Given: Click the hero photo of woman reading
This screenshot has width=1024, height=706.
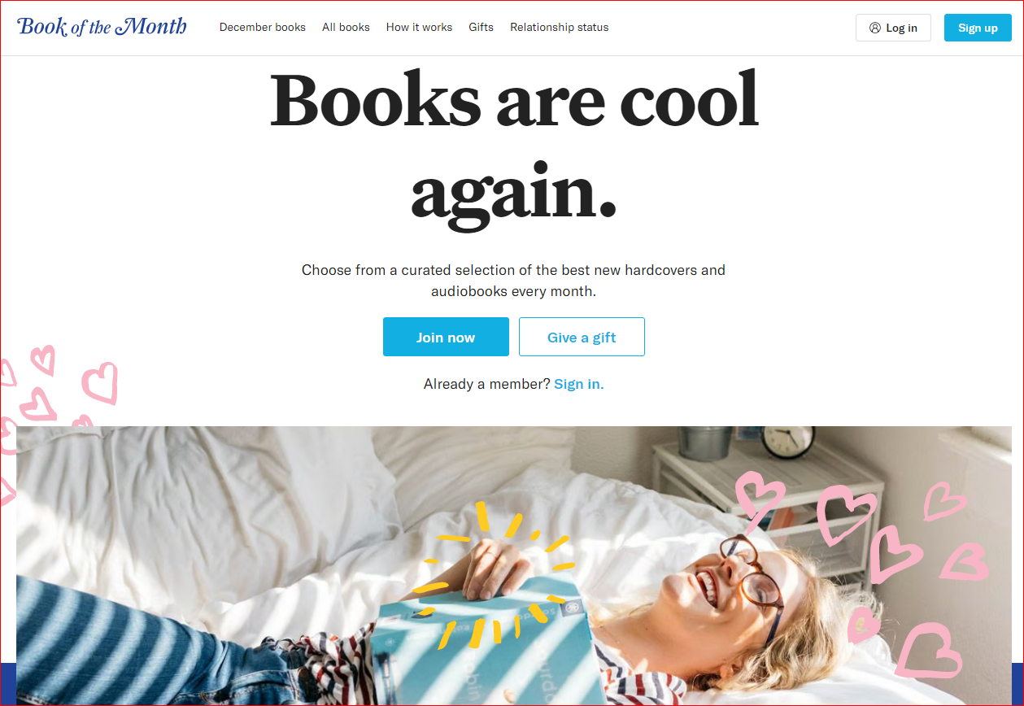Looking at the screenshot, I should tap(512, 565).
